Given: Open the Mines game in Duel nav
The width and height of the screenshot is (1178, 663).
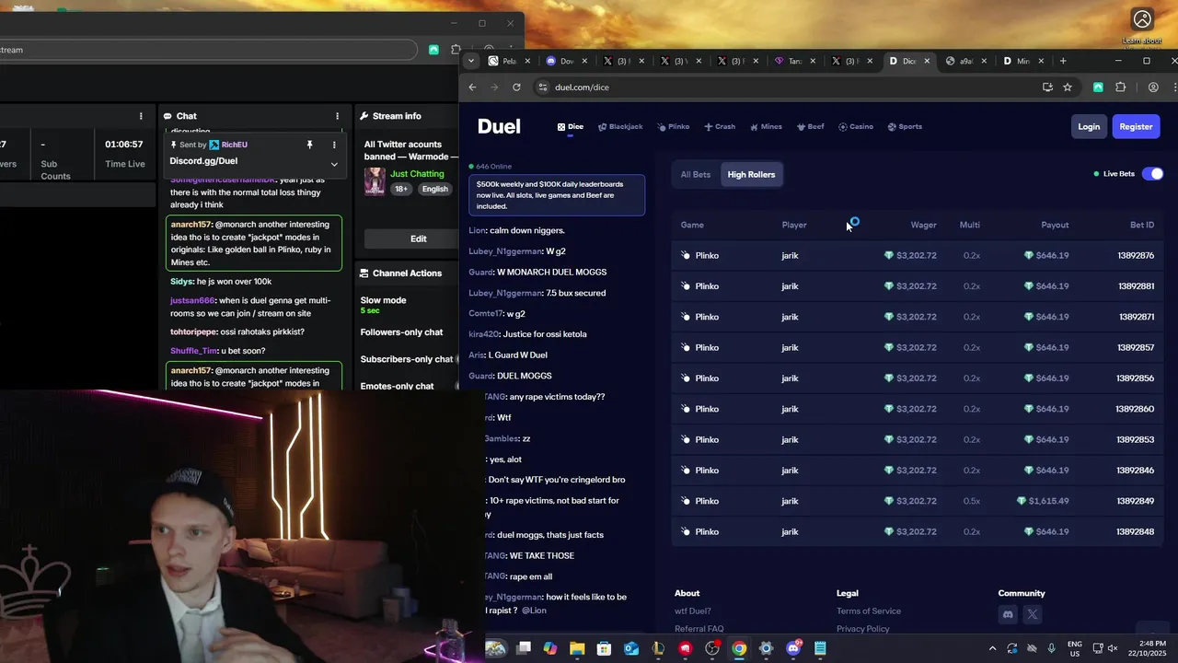Looking at the screenshot, I should (766, 127).
